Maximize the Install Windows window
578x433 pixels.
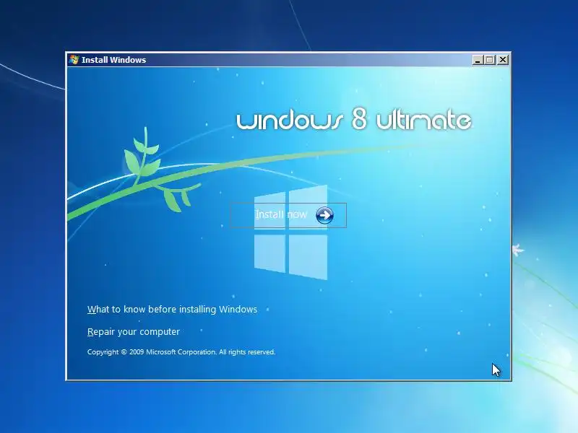coord(490,60)
